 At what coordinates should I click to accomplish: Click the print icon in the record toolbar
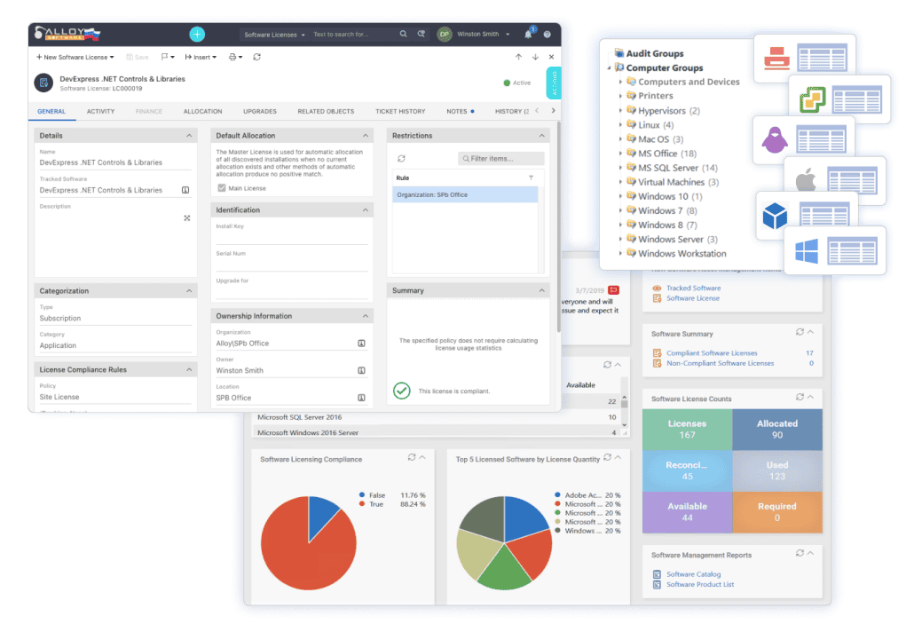(232, 55)
